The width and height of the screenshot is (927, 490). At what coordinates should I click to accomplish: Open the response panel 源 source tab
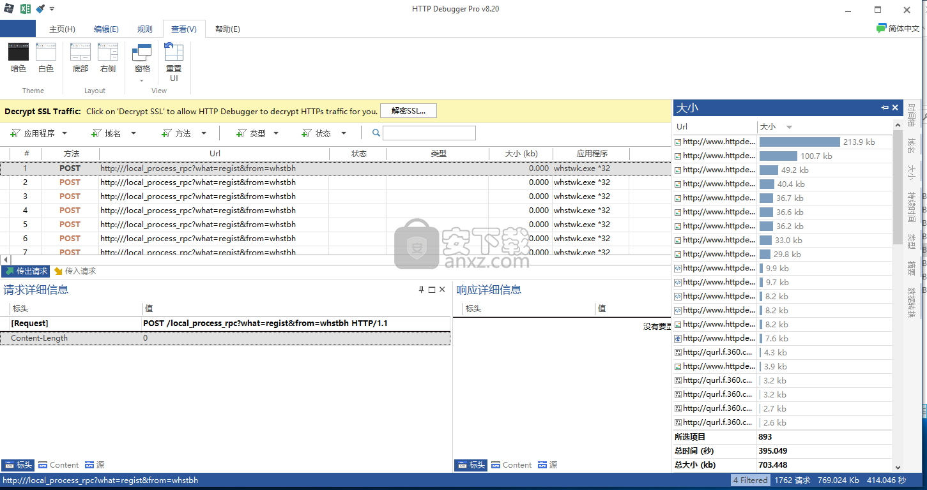pyautogui.click(x=548, y=465)
